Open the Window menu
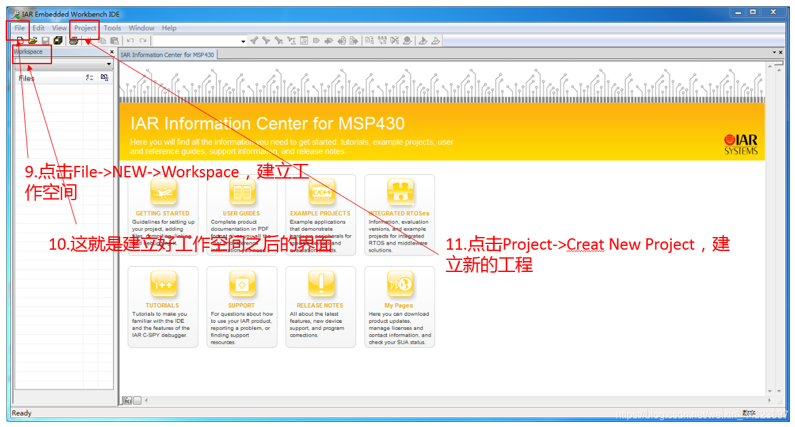 (142, 28)
